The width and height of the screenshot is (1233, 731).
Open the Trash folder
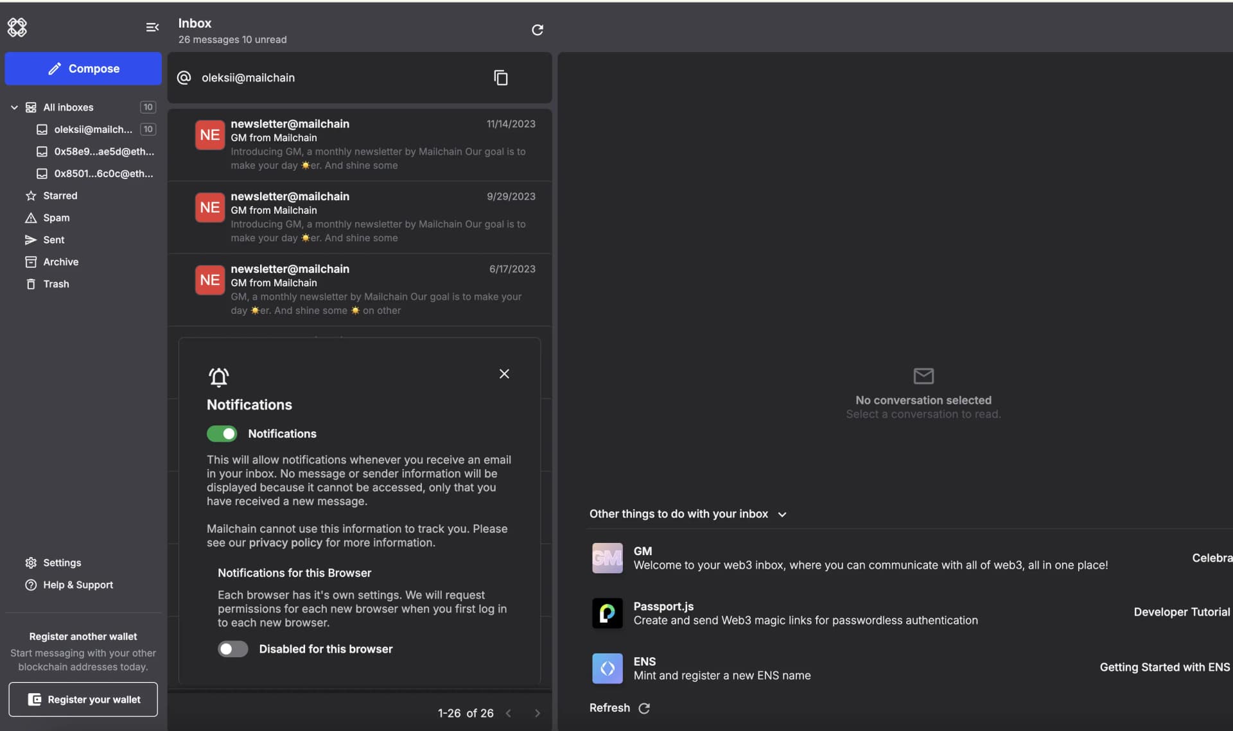(x=56, y=284)
